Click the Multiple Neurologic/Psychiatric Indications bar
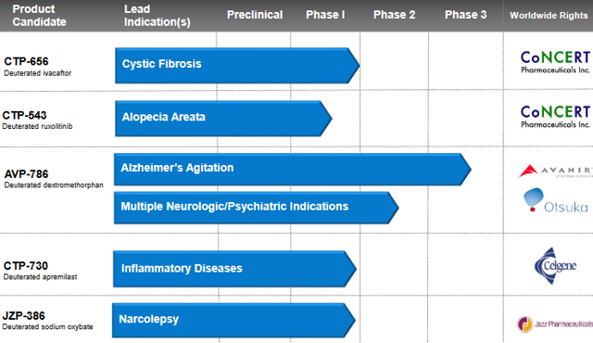 pyautogui.click(x=257, y=208)
